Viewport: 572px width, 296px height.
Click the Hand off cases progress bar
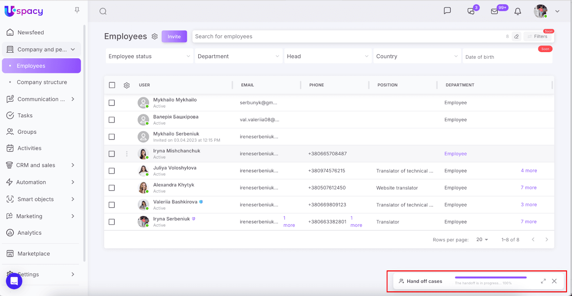click(490, 277)
